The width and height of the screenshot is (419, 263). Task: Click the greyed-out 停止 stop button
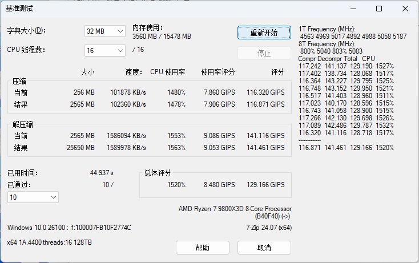click(x=264, y=53)
